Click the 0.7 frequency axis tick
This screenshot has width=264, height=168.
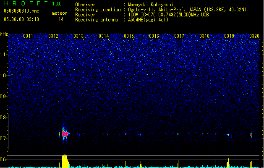pyautogui.click(x=4, y=139)
